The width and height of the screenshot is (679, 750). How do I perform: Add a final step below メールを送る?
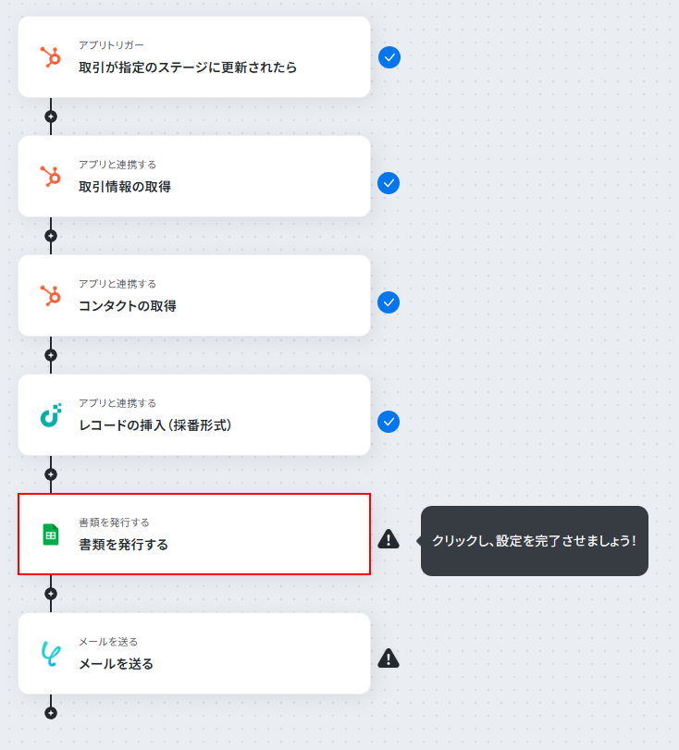coord(51,713)
